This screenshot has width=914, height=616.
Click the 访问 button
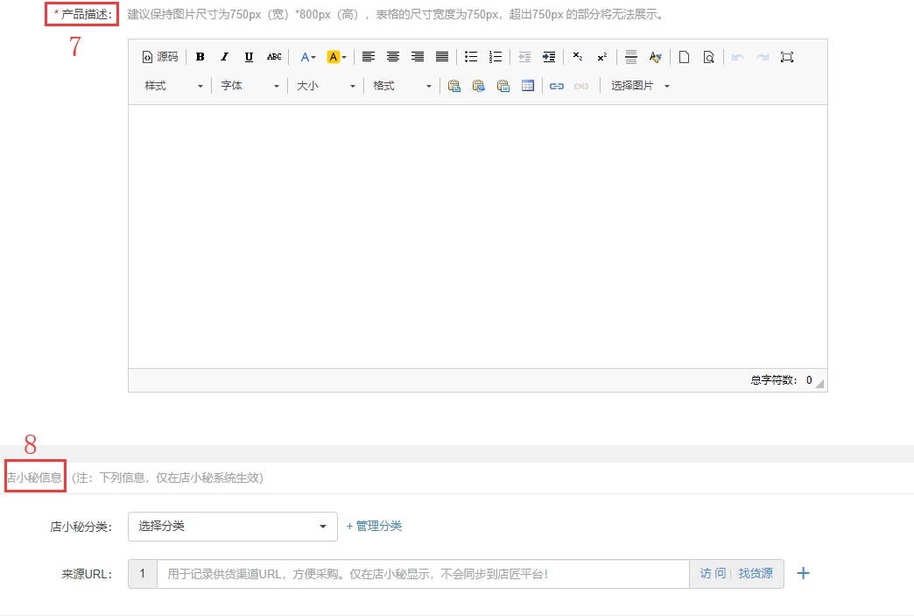pos(713,573)
